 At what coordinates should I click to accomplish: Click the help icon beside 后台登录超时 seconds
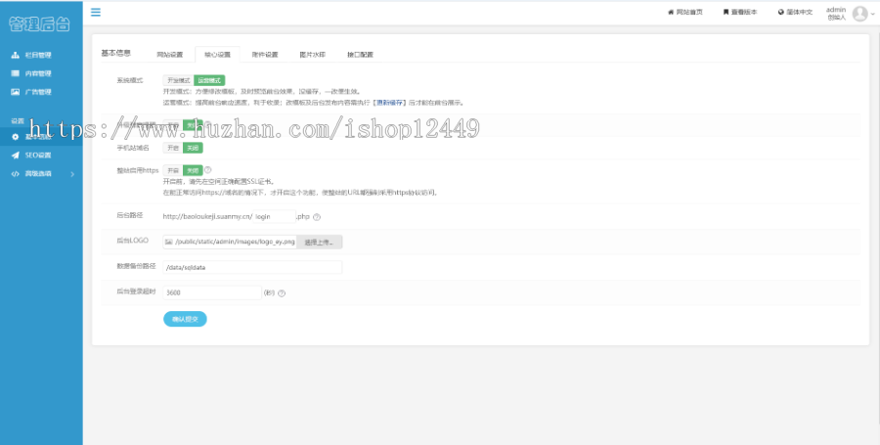click(282, 293)
